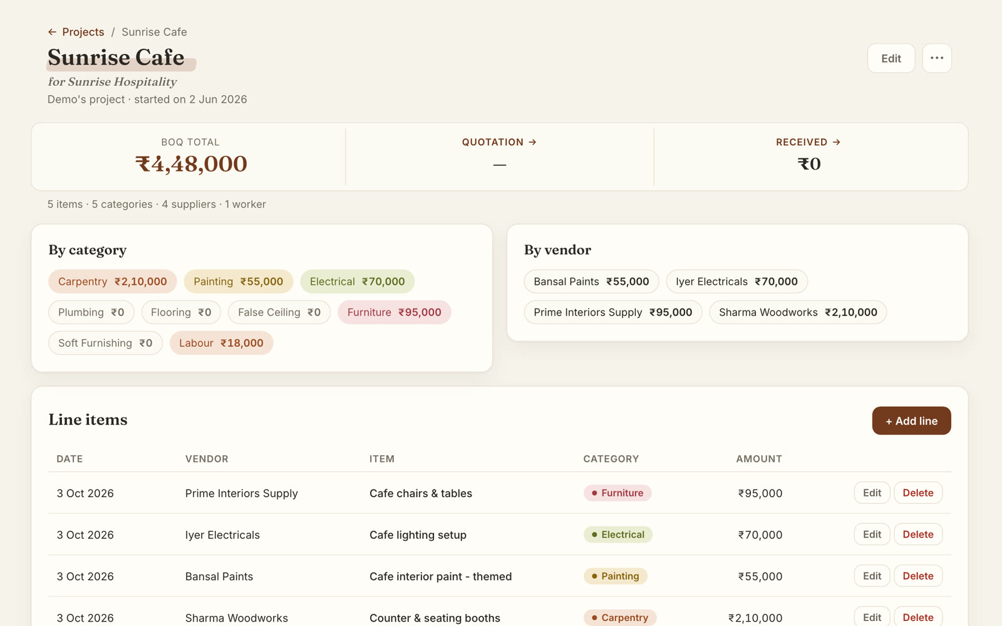Click 'Iyer Electricals' in the table
Screen dimensions: 1002x626
click(222, 535)
